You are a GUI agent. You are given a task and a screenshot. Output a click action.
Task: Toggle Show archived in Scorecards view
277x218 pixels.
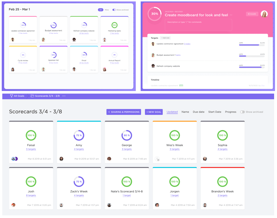point(242,112)
